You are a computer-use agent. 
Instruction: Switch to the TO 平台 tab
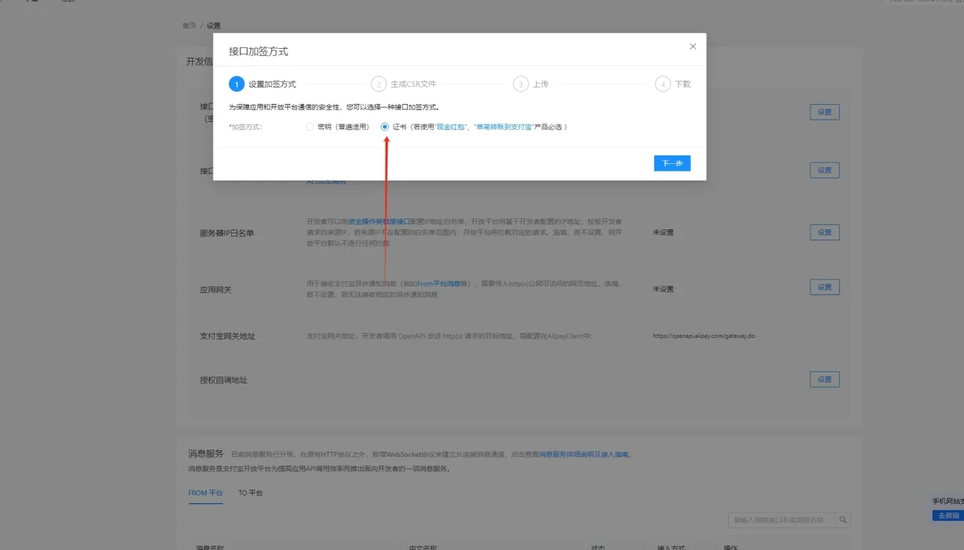[x=250, y=493]
